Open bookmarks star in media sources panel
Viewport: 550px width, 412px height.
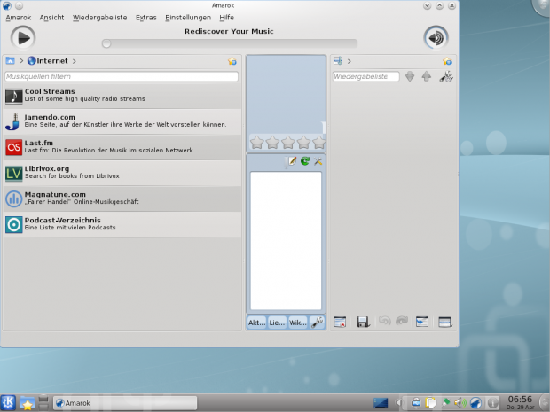pyautogui.click(x=232, y=61)
